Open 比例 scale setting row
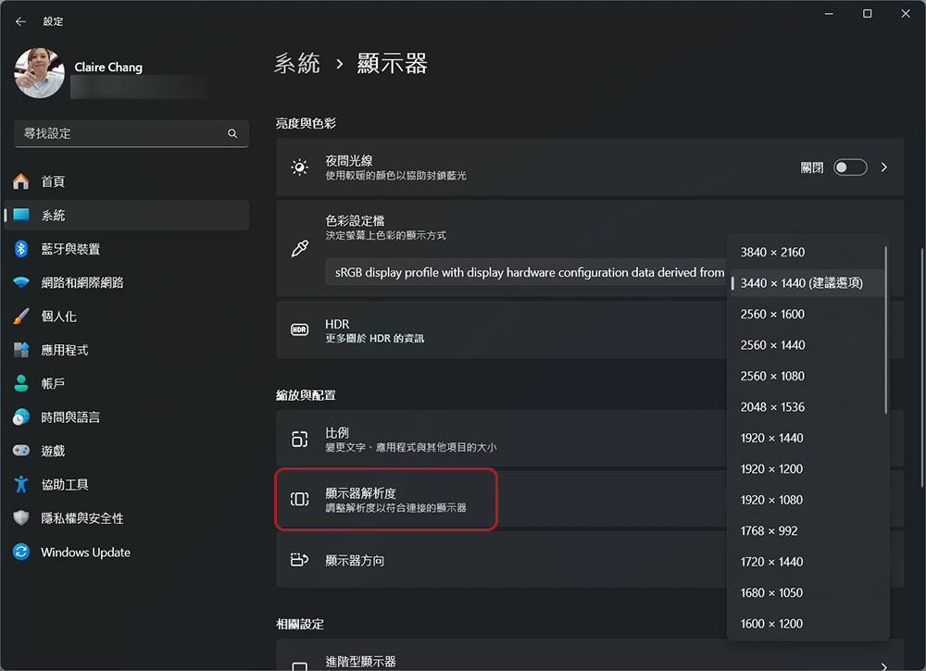The width and height of the screenshot is (926, 671). (589, 439)
